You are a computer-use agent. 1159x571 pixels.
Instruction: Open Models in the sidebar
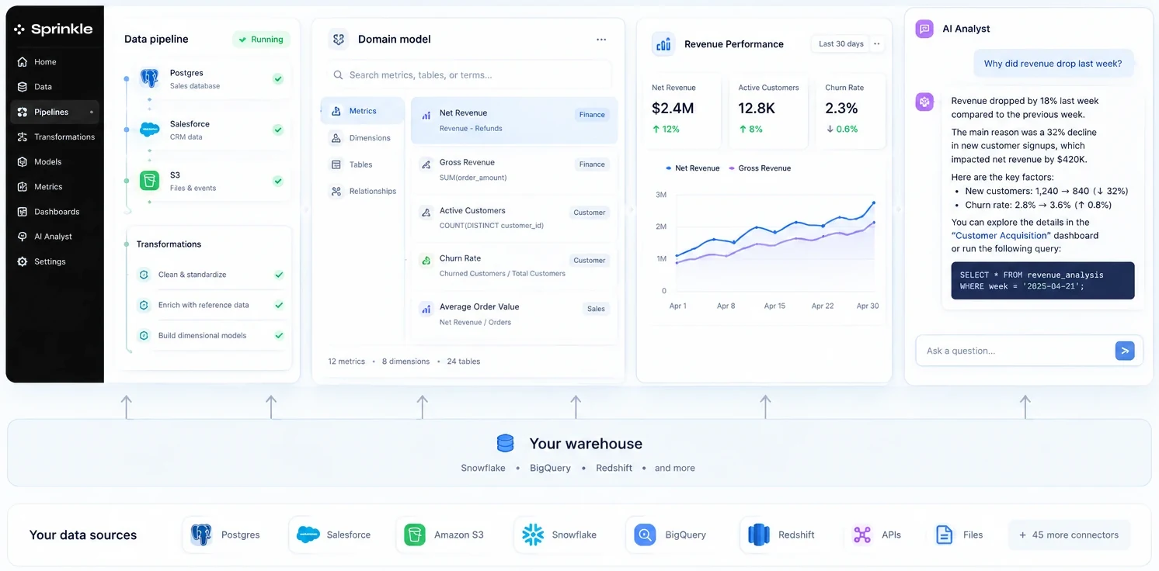[x=54, y=161]
